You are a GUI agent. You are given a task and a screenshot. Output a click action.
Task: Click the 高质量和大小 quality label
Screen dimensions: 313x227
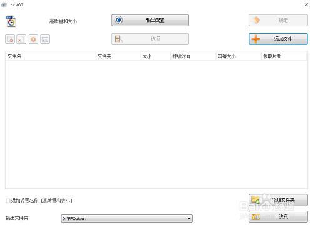click(x=63, y=21)
